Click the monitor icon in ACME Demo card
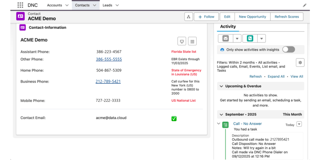Image resolution: width=319 pixels, height=161 pixels. [182, 41]
